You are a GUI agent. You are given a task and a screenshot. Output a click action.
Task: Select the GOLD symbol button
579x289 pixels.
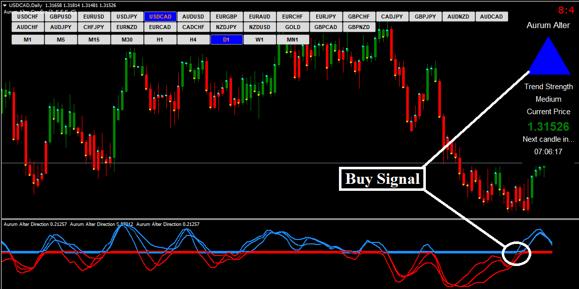(293, 27)
